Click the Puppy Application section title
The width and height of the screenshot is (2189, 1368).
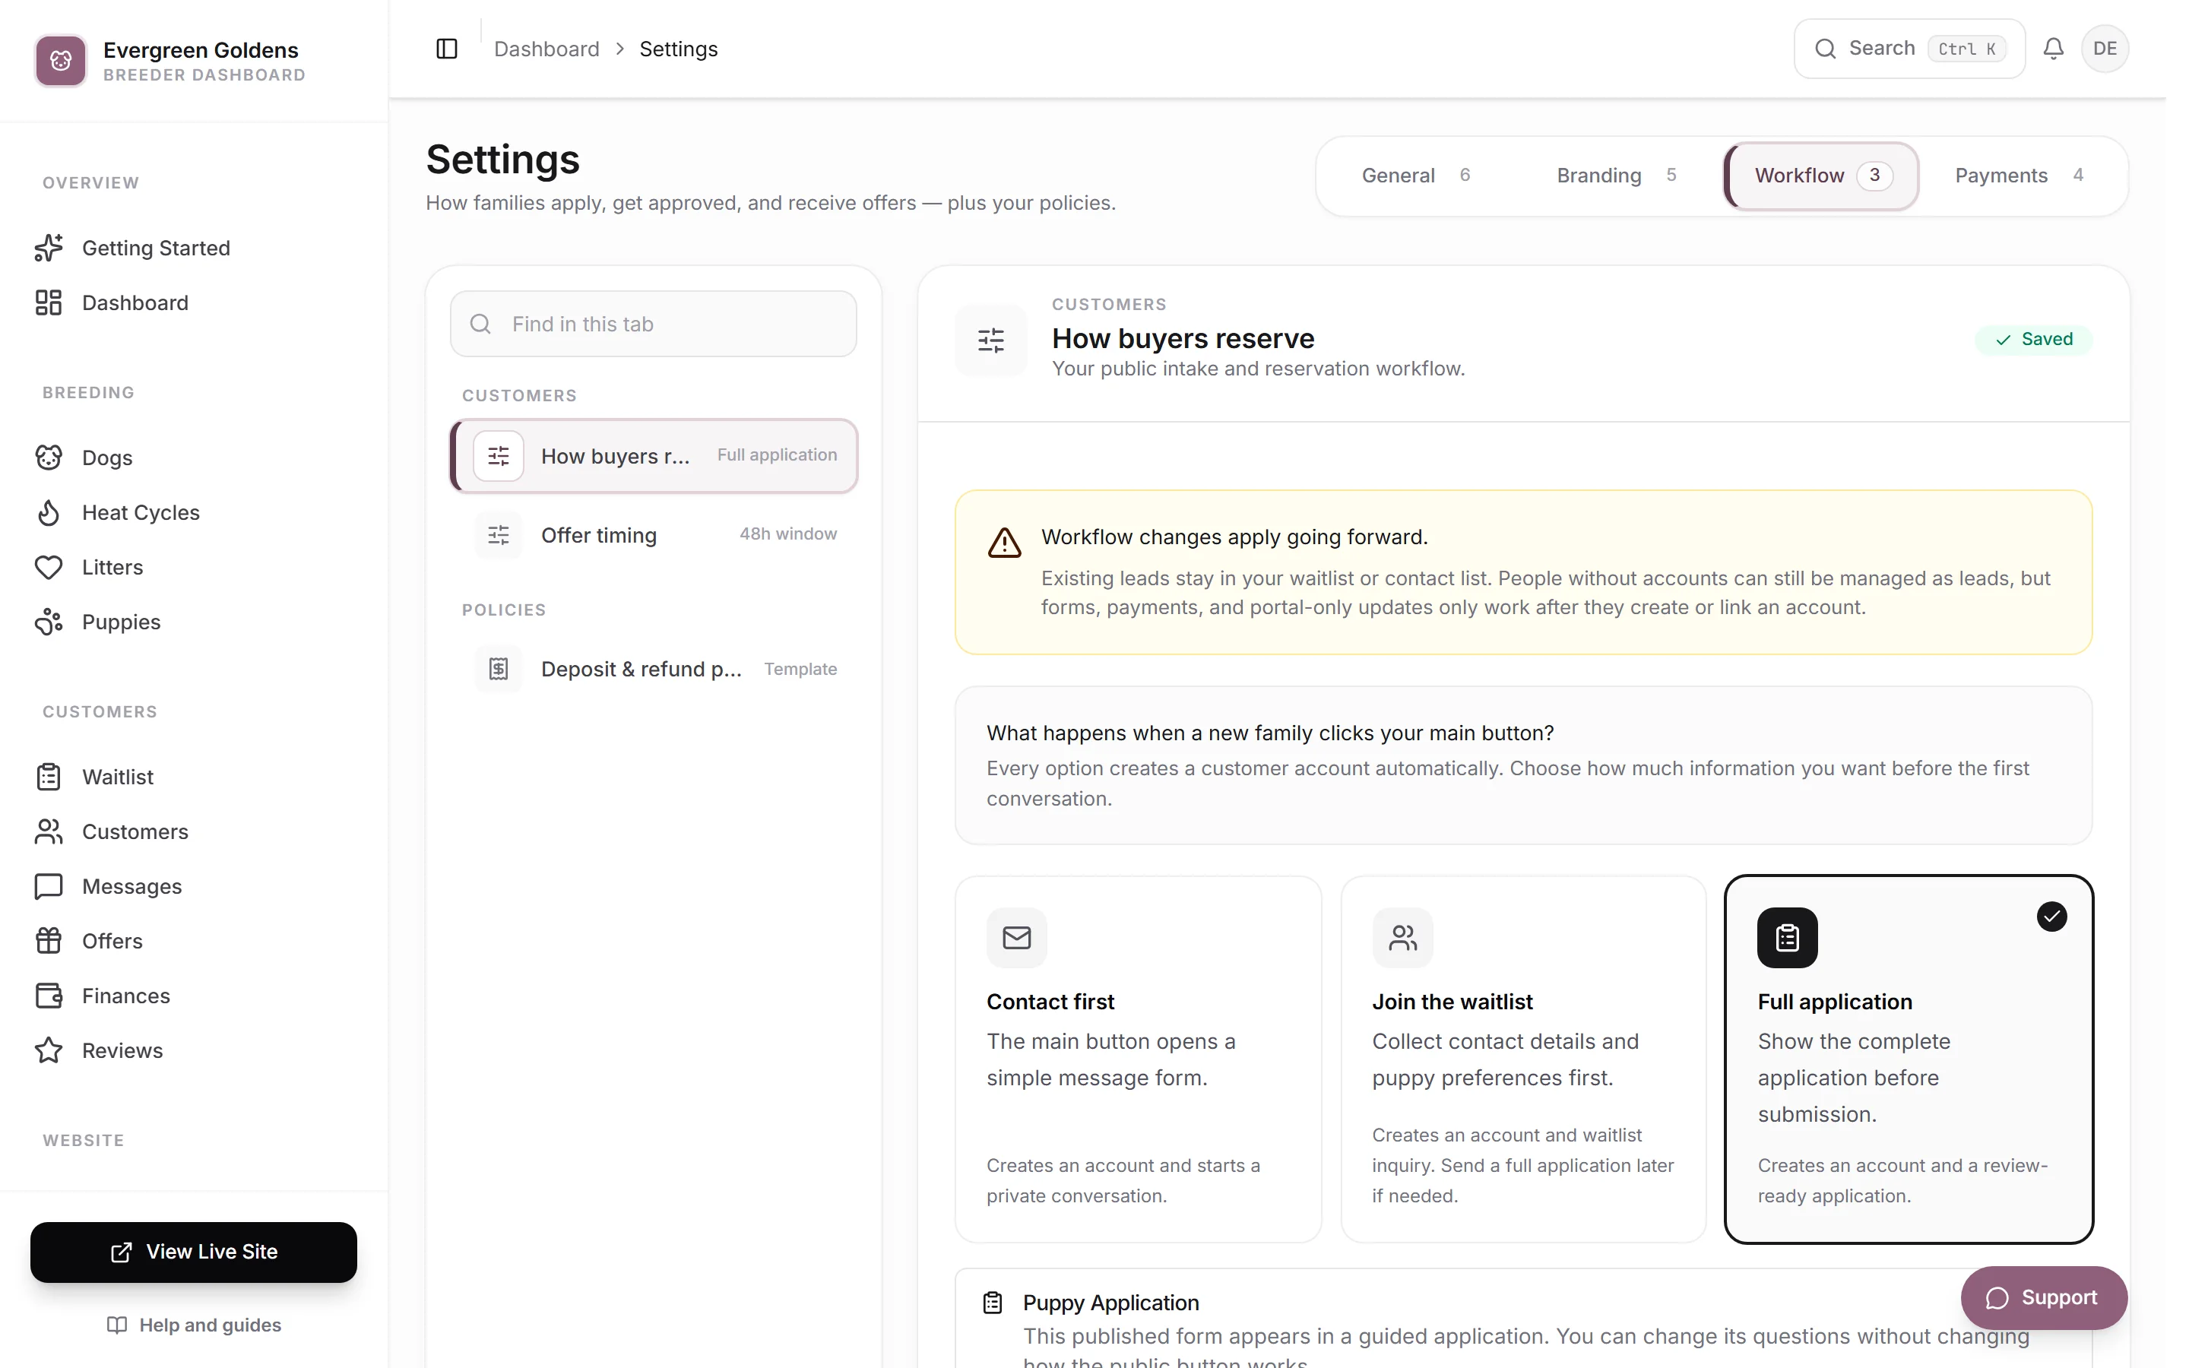1110,1303
